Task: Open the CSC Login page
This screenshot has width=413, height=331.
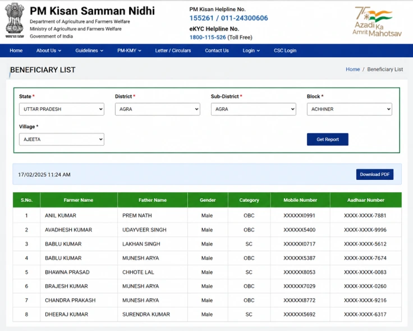Action: click(x=285, y=51)
